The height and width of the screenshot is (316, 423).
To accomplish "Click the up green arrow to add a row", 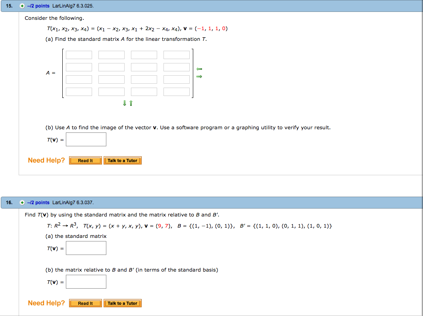I will click(x=130, y=103).
